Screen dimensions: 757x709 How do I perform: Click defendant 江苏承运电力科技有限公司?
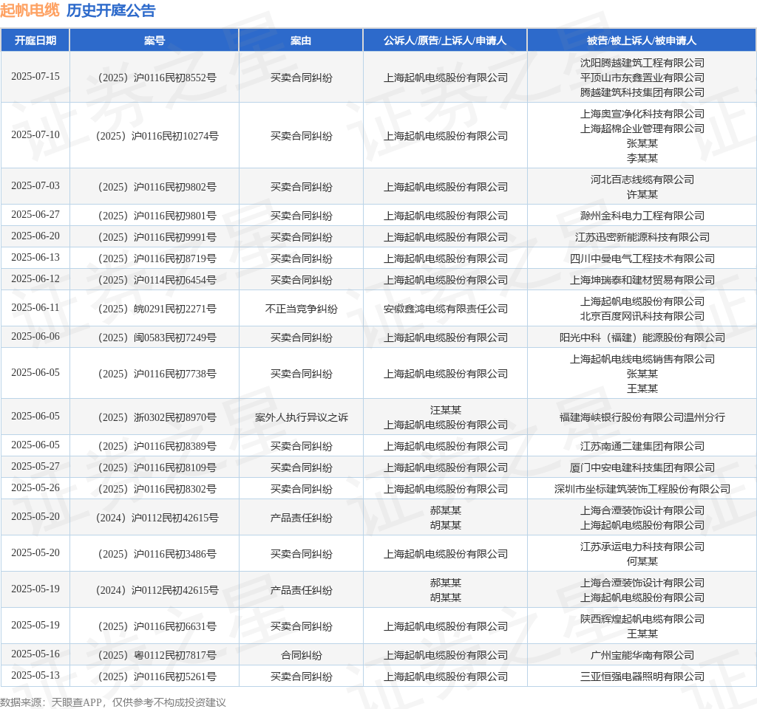[642, 547]
